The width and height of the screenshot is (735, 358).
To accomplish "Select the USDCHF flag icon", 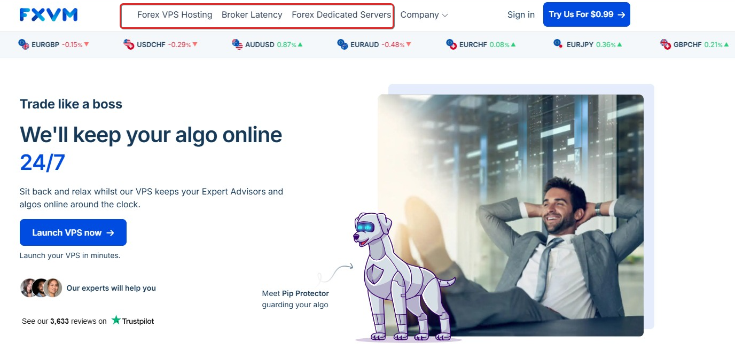I will [x=129, y=44].
